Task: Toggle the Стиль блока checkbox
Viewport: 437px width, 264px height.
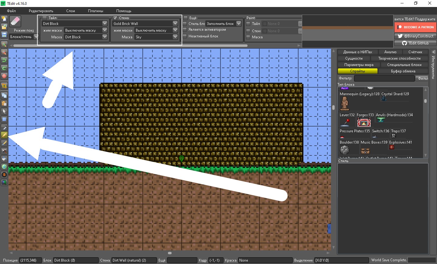Action: tap(185, 24)
